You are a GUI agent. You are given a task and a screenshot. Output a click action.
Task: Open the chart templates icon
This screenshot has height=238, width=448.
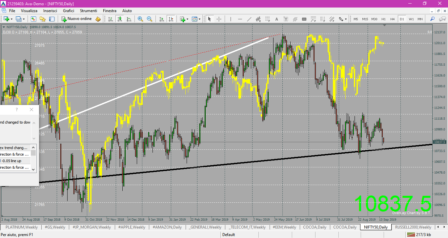click(x=194, y=19)
